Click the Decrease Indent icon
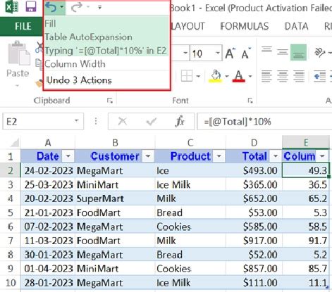332x292 pixels. (319, 76)
